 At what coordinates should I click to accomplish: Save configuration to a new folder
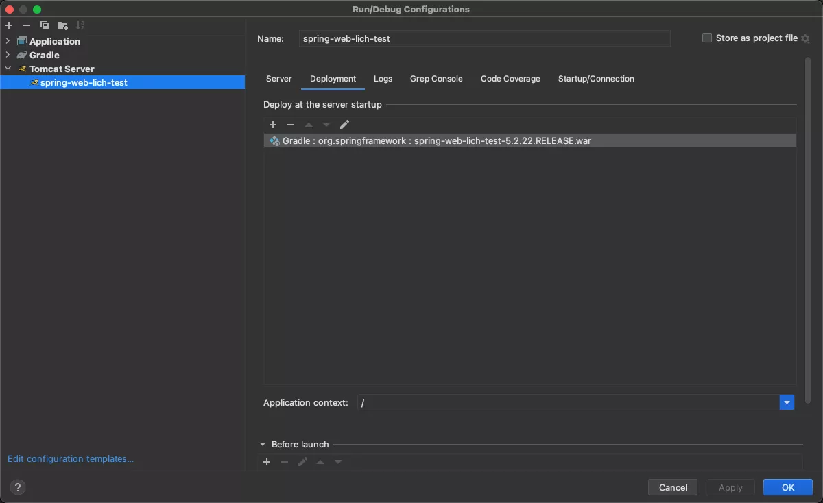pyautogui.click(x=62, y=25)
